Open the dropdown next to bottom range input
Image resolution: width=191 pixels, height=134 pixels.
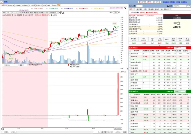tap(99, 132)
